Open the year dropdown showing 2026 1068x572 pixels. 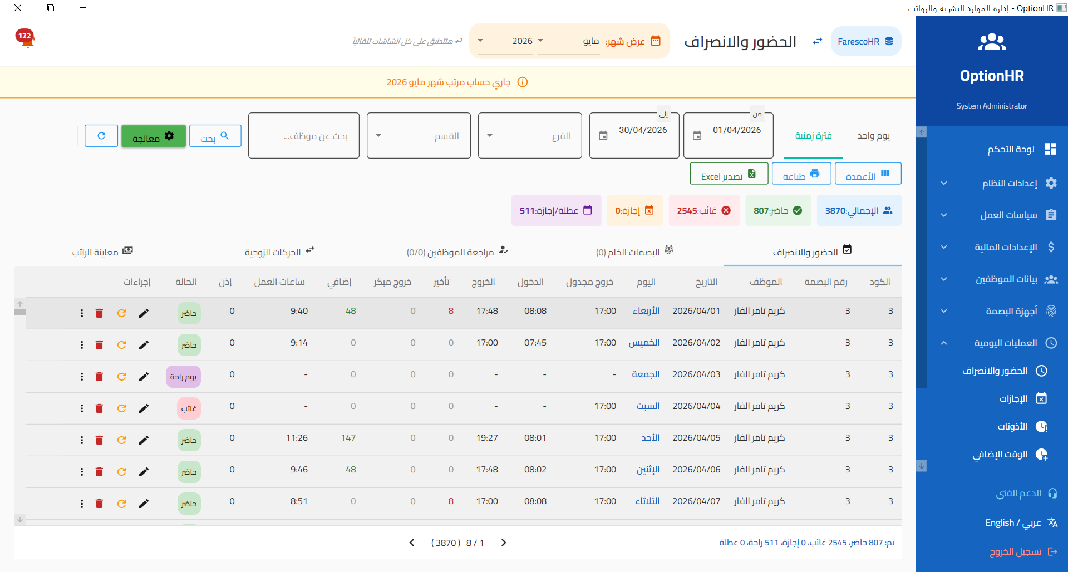pos(505,41)
